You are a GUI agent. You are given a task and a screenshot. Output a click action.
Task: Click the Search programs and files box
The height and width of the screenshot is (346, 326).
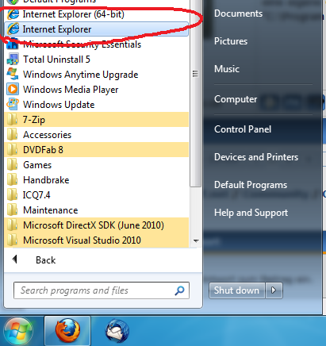point(102,290)
